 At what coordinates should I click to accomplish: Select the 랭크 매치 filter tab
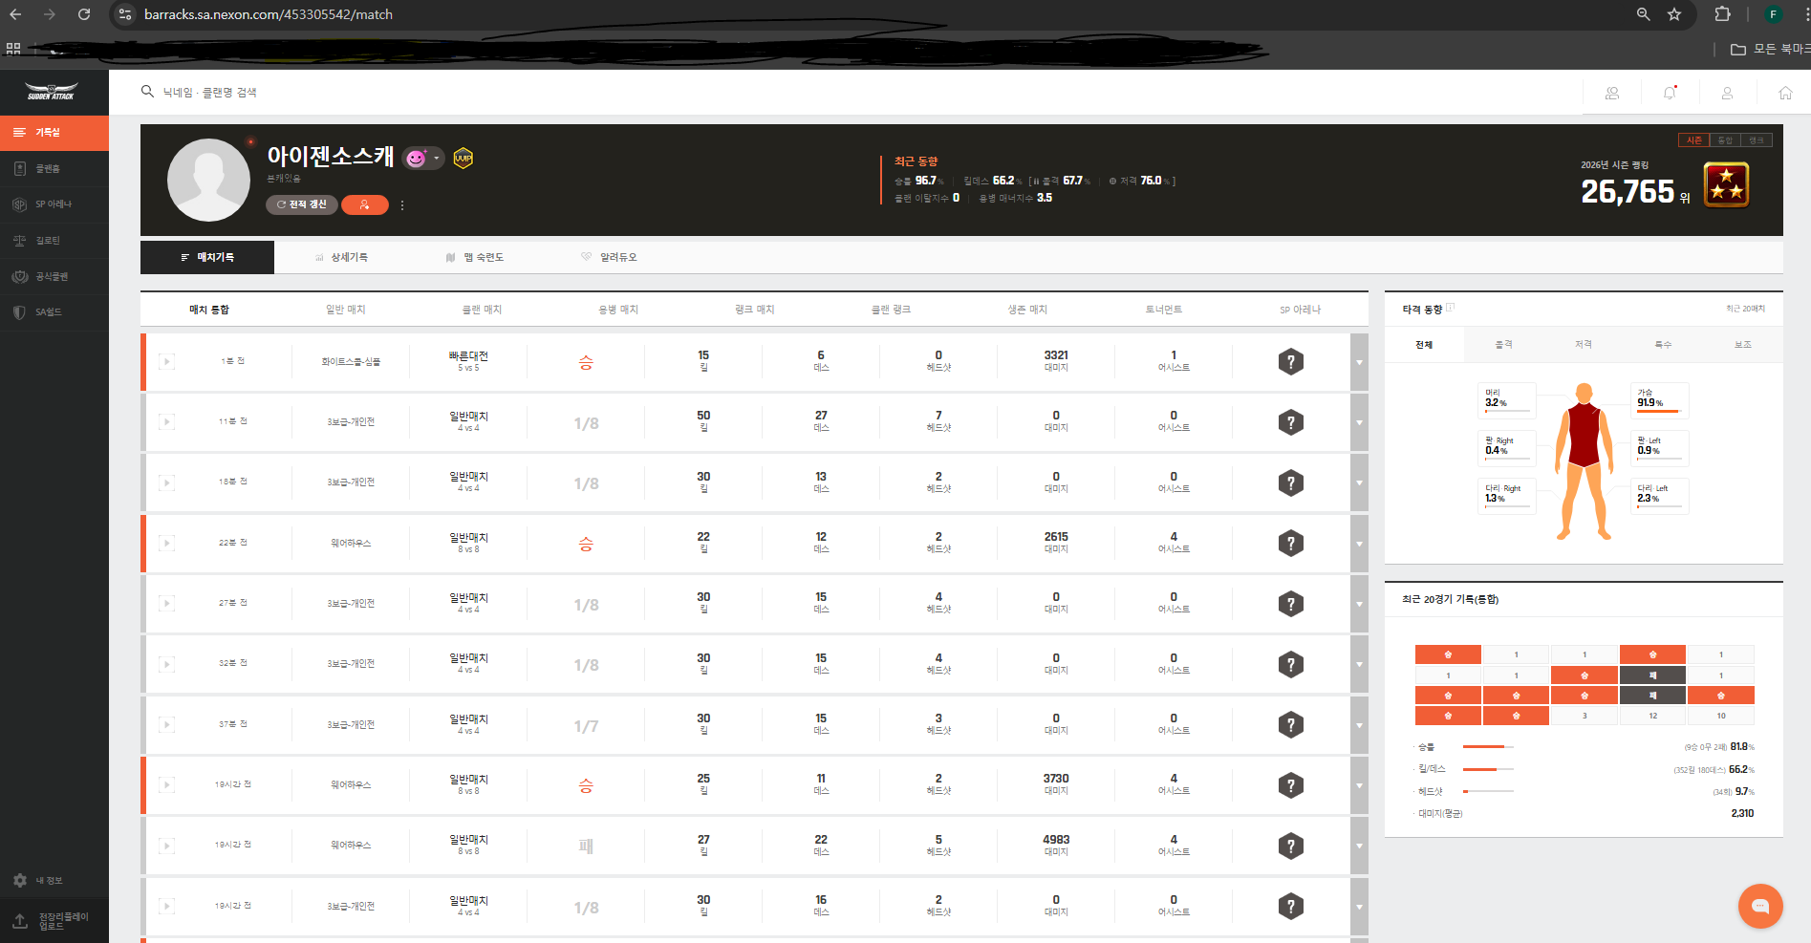(754, 310)
